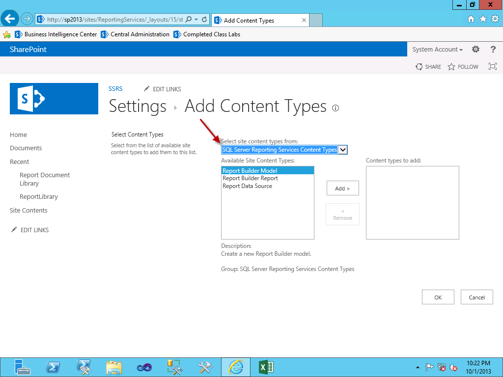Click the Content types to add listbox

413,203
